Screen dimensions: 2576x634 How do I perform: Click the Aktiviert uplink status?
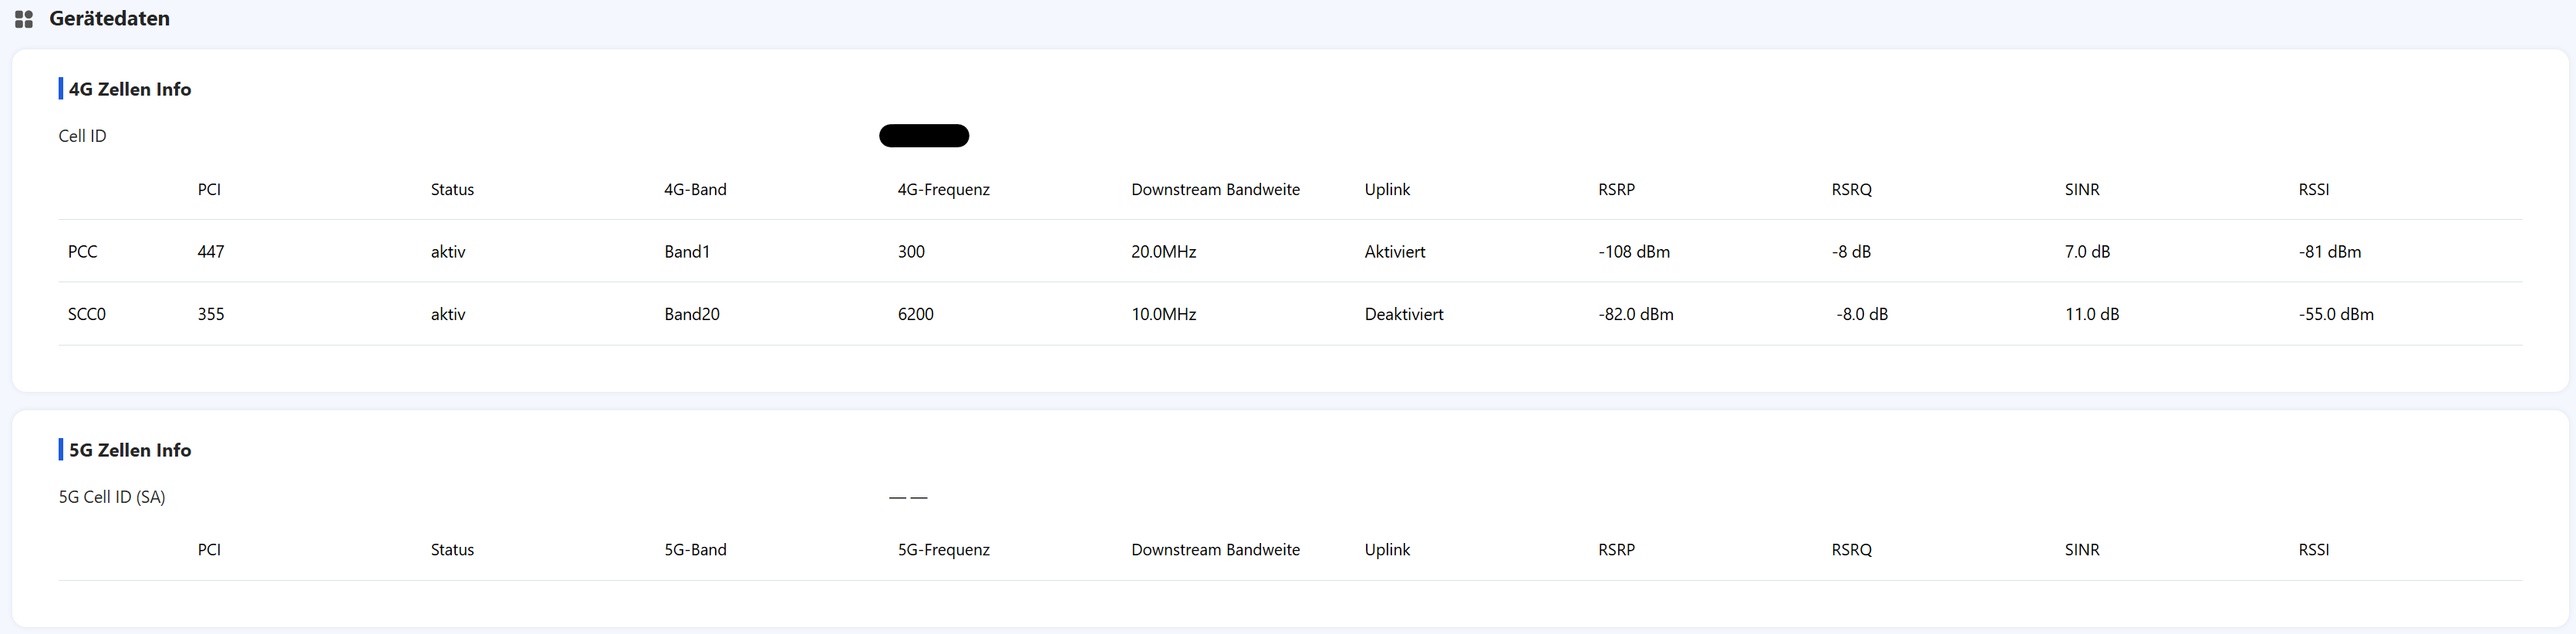tap(1394, 252)
